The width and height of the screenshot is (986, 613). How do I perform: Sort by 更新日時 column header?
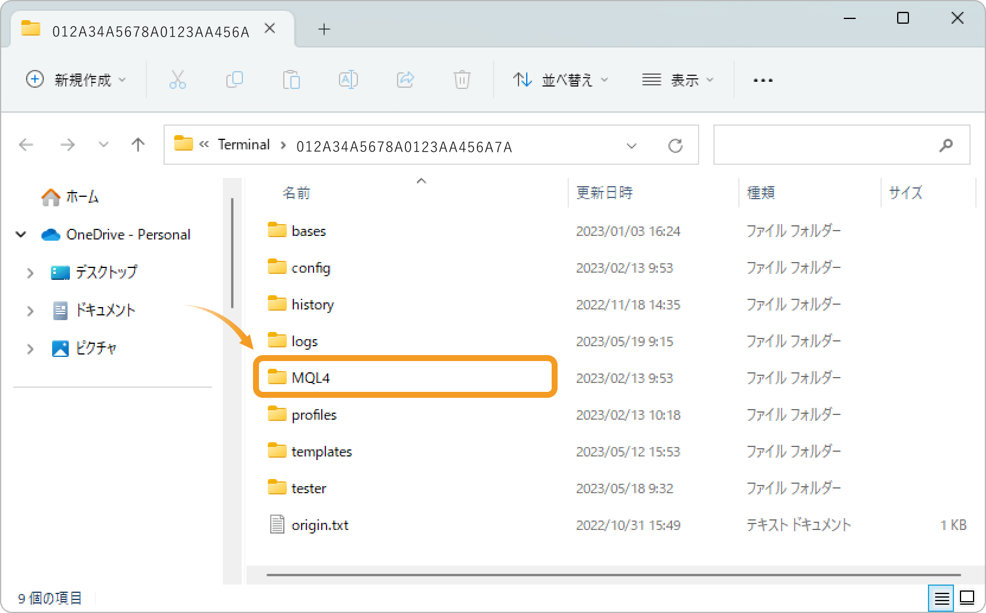click(x=604, y=193)
